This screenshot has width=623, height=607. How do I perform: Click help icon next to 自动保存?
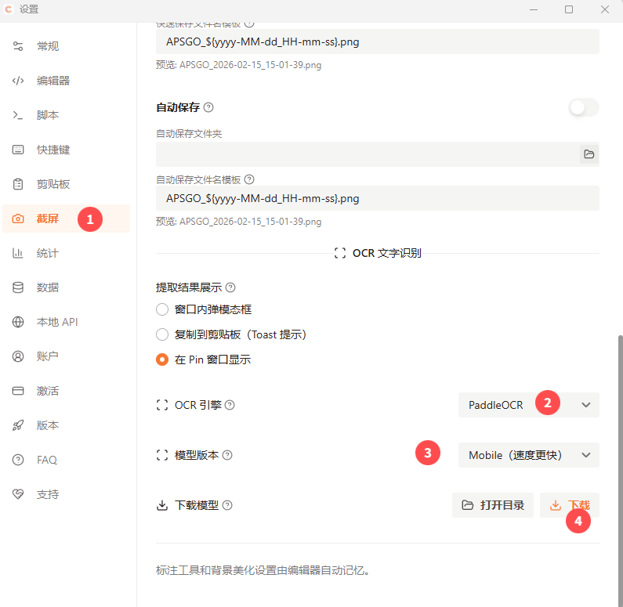click(208, 107)
